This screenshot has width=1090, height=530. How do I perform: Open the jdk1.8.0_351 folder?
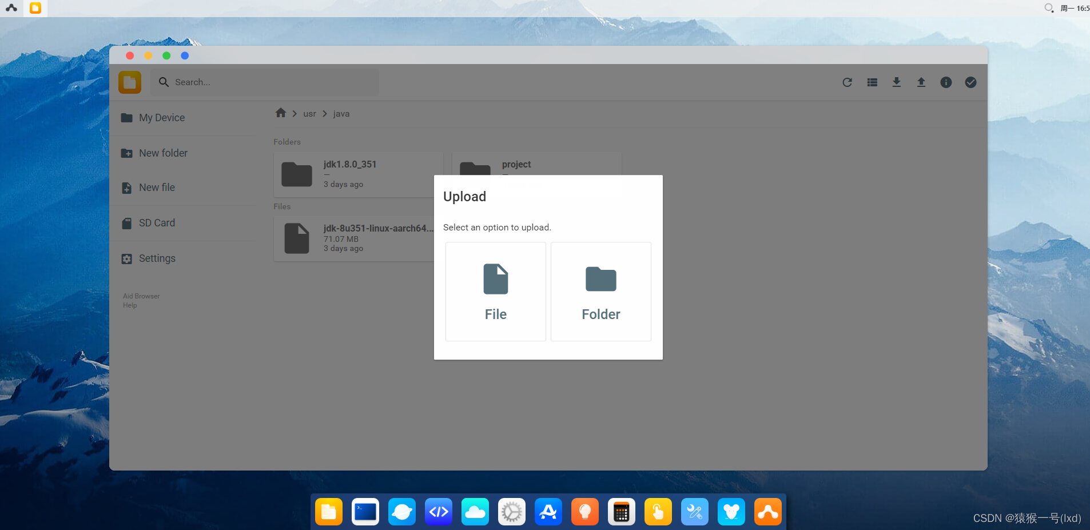click(358, 174)
